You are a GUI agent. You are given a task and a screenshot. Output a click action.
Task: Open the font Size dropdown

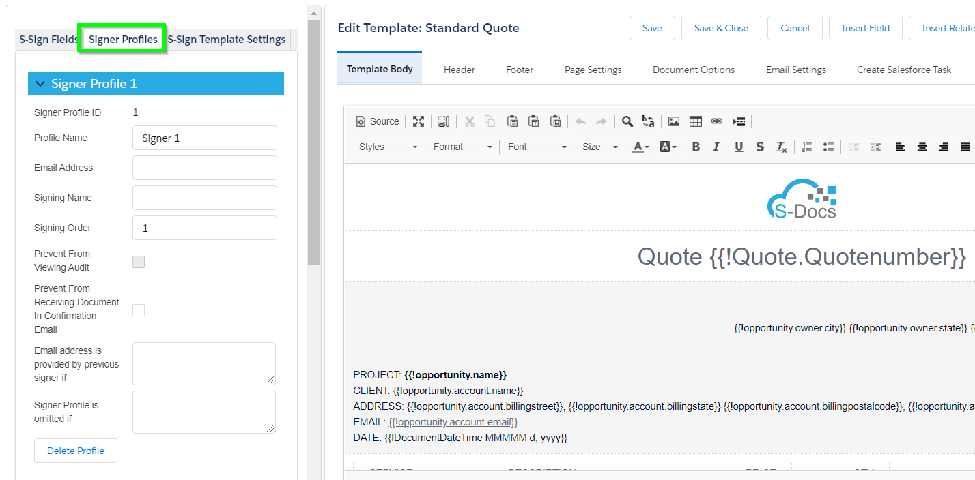[599, 147]
